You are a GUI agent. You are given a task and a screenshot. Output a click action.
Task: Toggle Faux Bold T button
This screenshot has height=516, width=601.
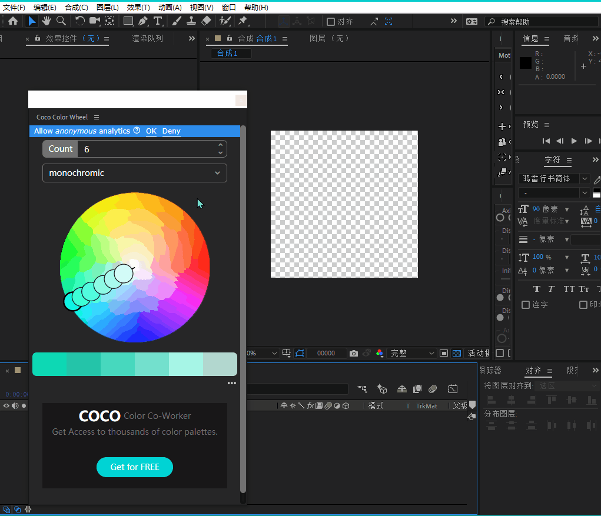click(537, 289)
